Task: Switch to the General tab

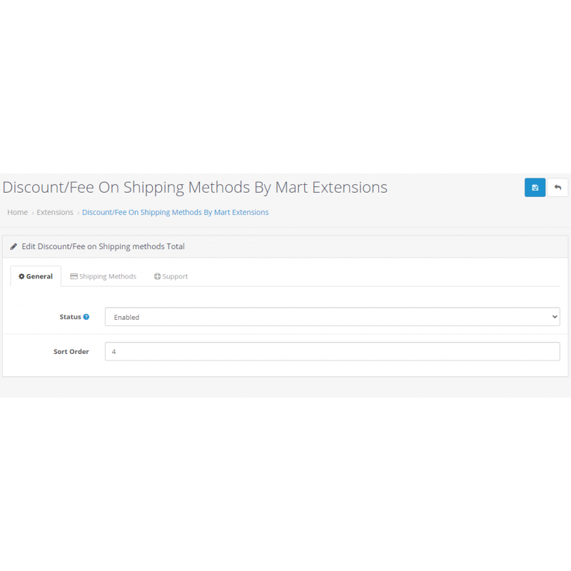Action: 36,276
